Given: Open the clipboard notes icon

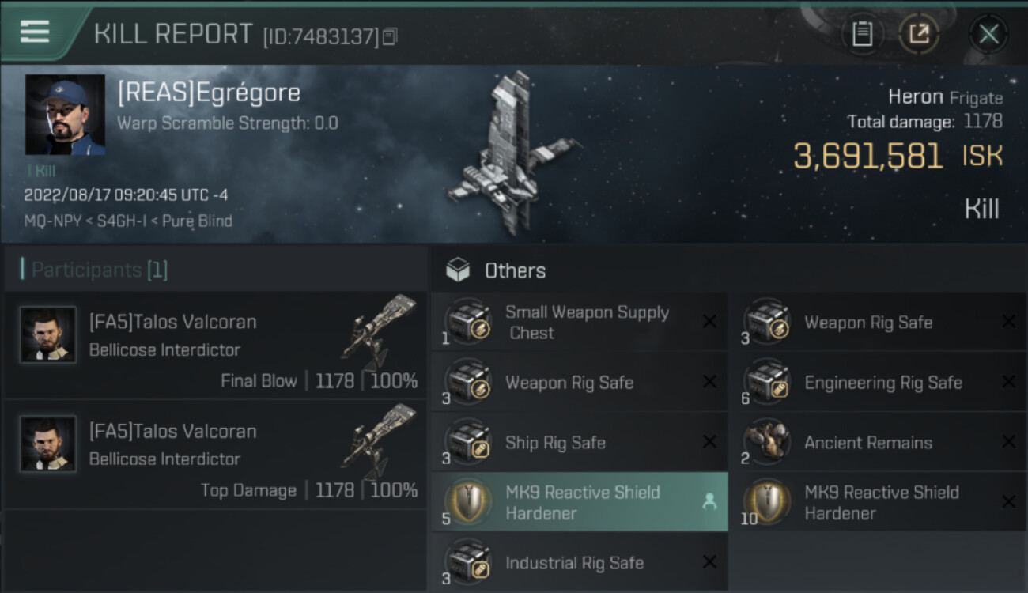Looking at the screenshot, I should coord(862,34).
